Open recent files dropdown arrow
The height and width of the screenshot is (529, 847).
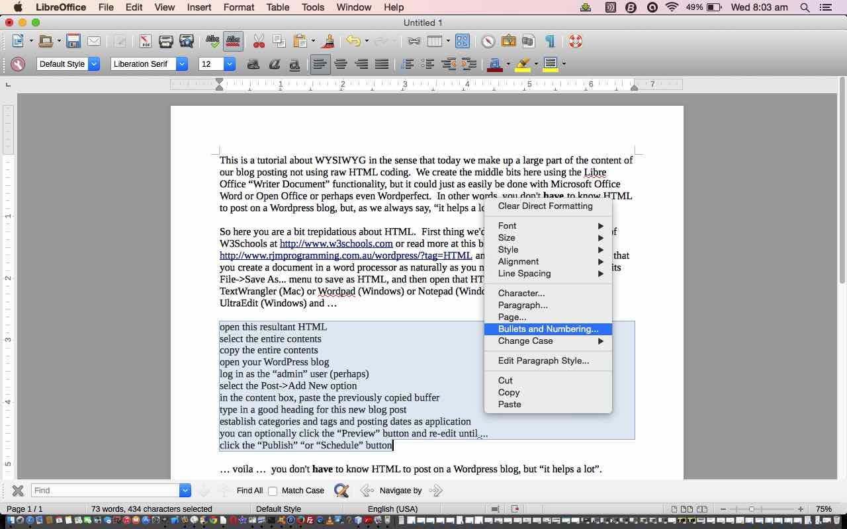click(58, 42)
